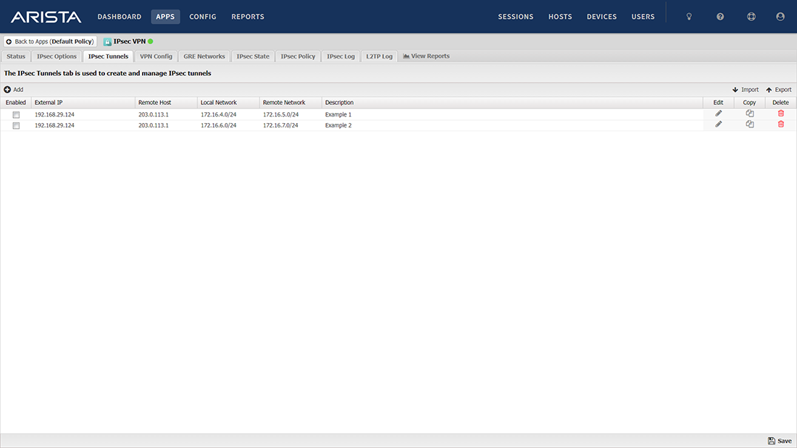Open the user account icon
797x448 pixels.
pos(780,17)
